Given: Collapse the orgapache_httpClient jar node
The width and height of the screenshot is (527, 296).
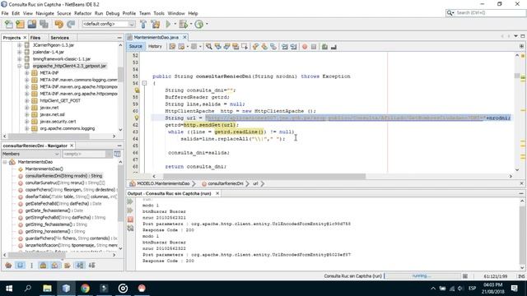Looking at the screenshot, I should click(x=19, y=66).
